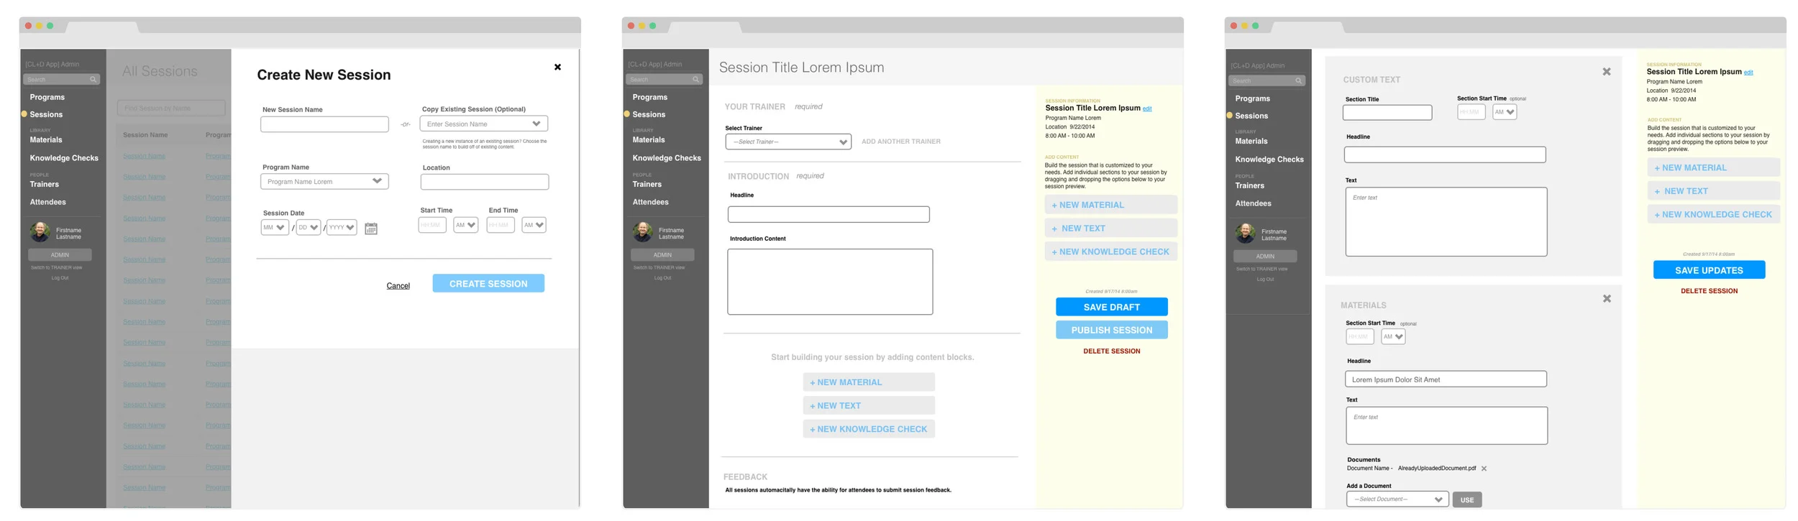Open Trainers in Custom Text window sidebar

[1249, 185]
